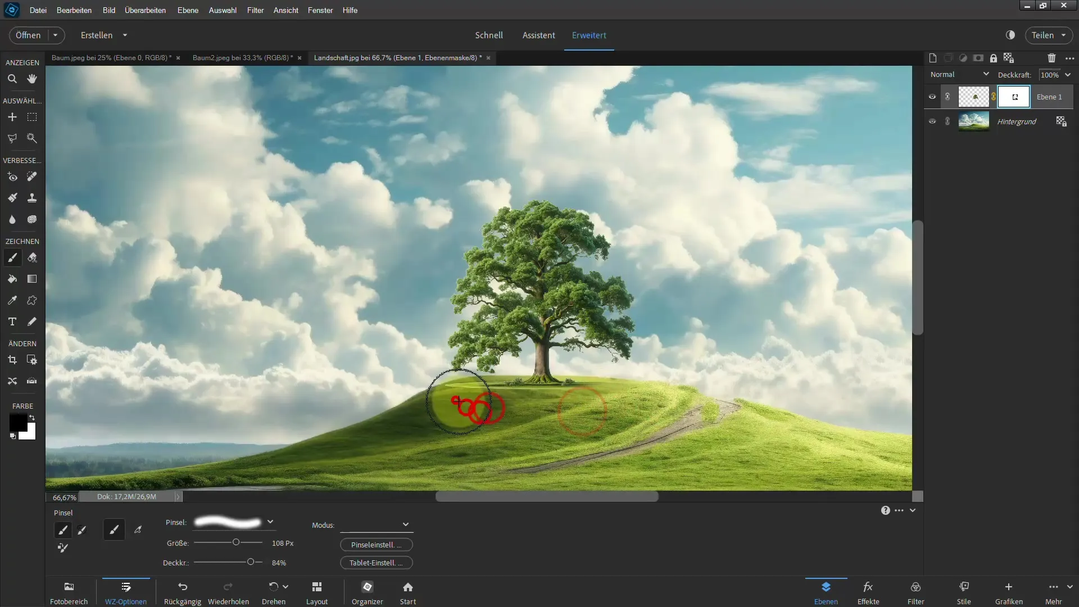Toggle the Ebene 1 link layers icon
1079x607 pixels.
(947, 97)
